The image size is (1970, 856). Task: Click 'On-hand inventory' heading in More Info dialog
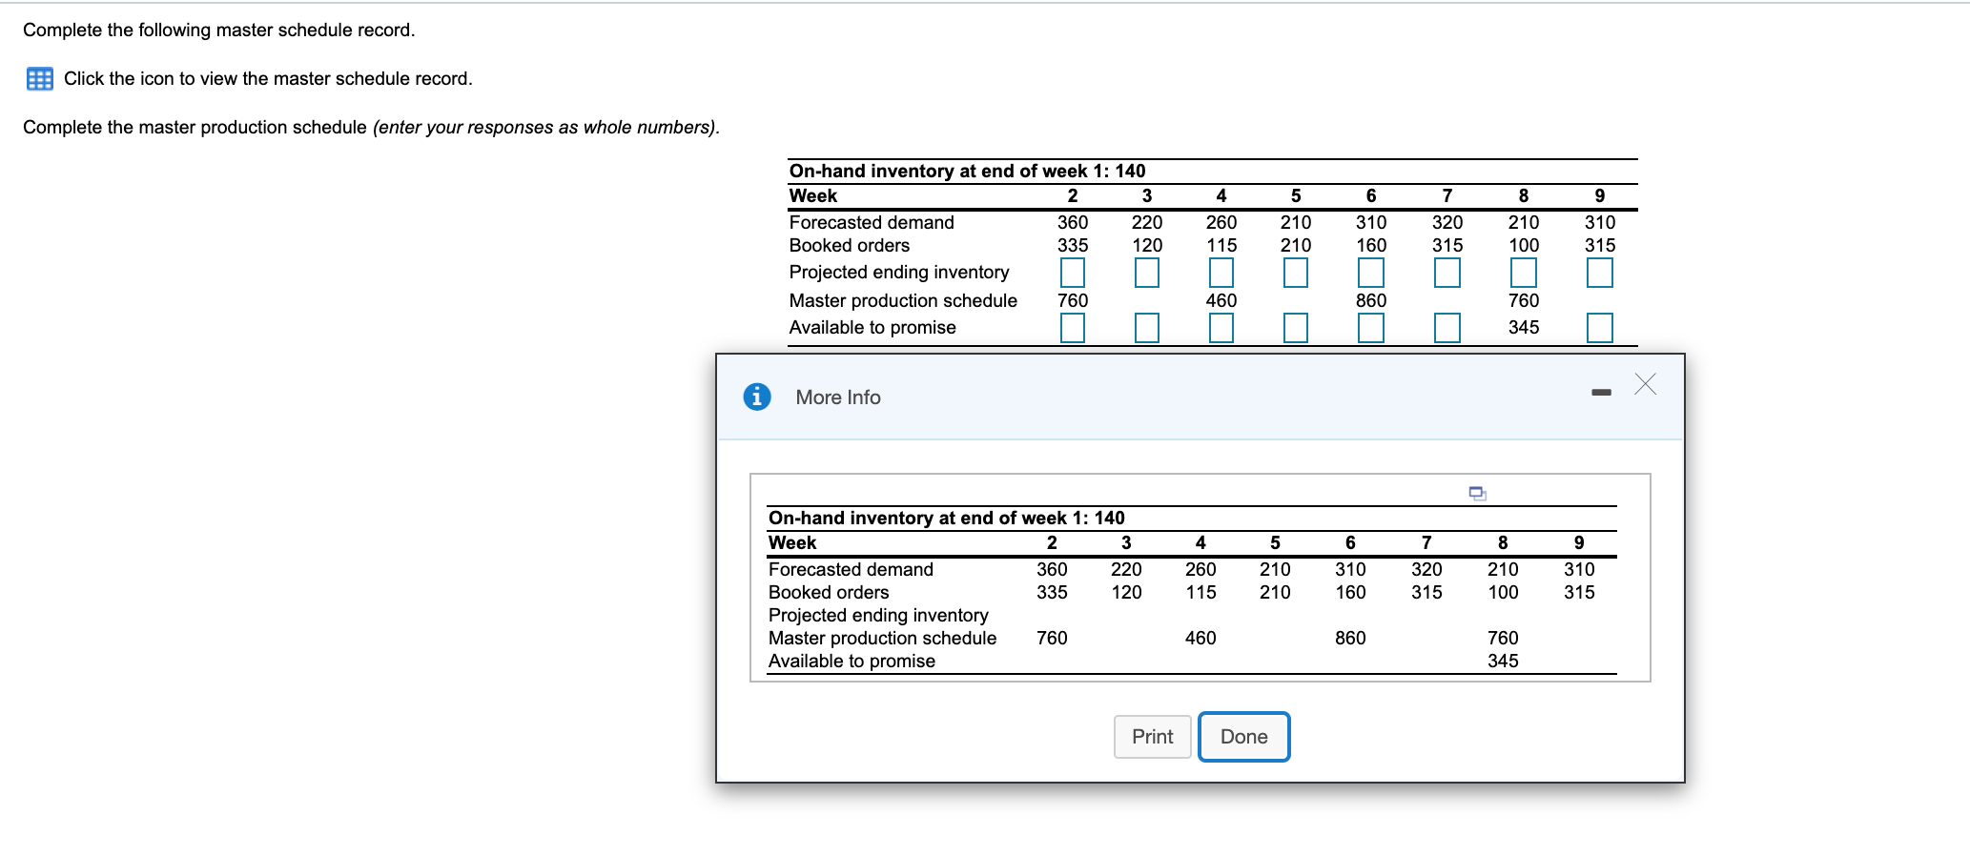pyautogui.click(x=947, y=518)
